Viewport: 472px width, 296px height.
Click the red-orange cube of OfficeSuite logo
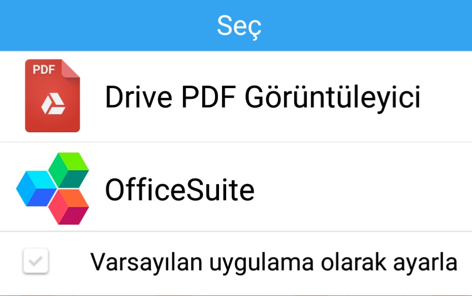pos(68,207)
